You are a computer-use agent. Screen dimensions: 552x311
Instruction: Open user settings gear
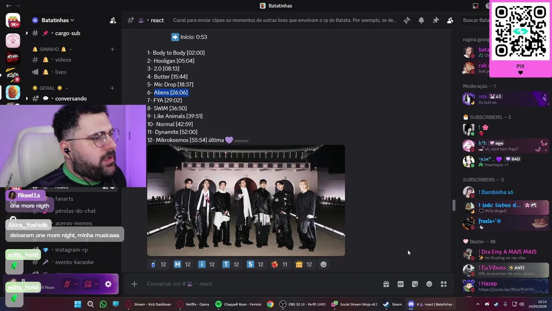108,284
